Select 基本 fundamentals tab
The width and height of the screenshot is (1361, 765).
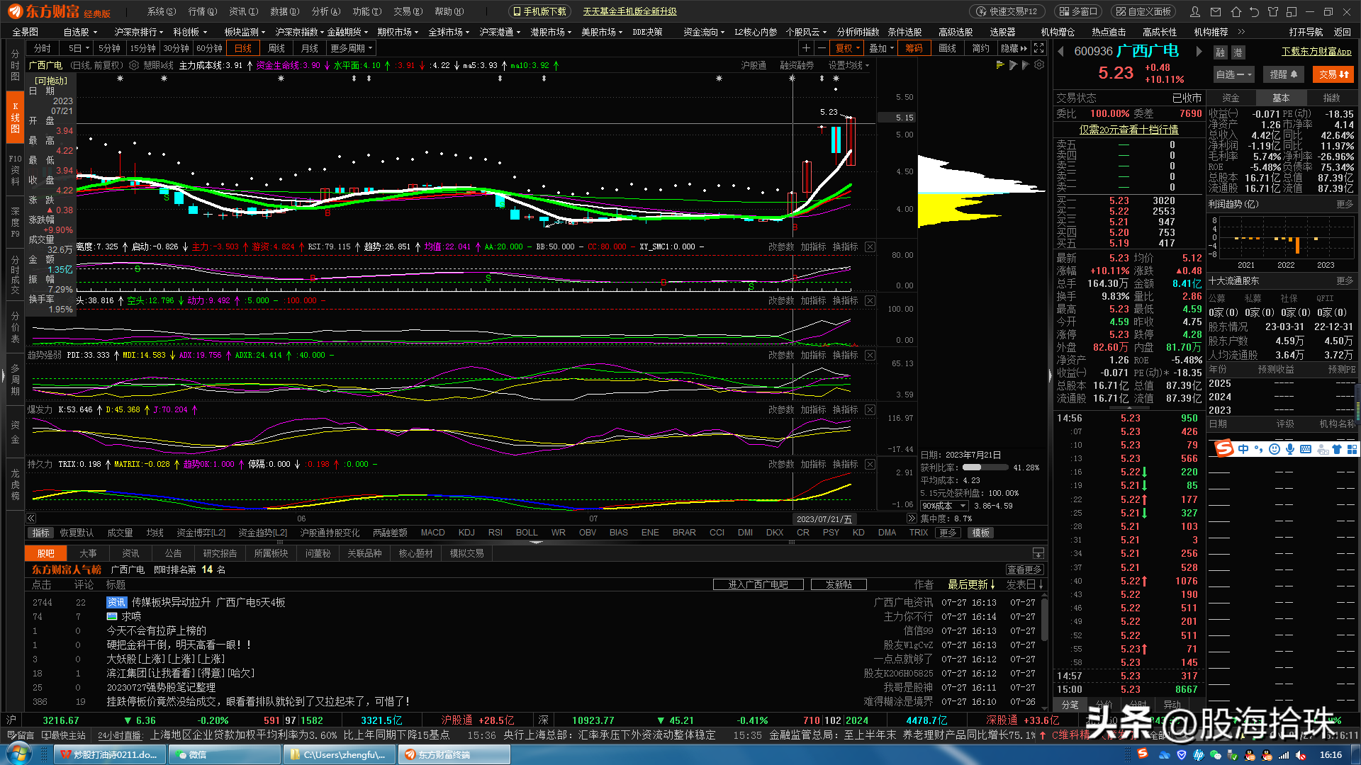1280,98
